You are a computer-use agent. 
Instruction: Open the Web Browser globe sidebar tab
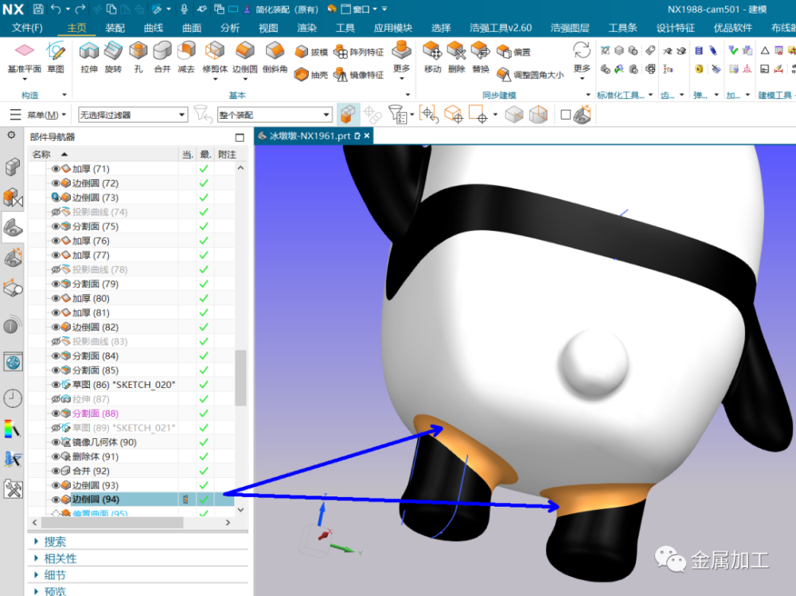(x=13, y=363)
